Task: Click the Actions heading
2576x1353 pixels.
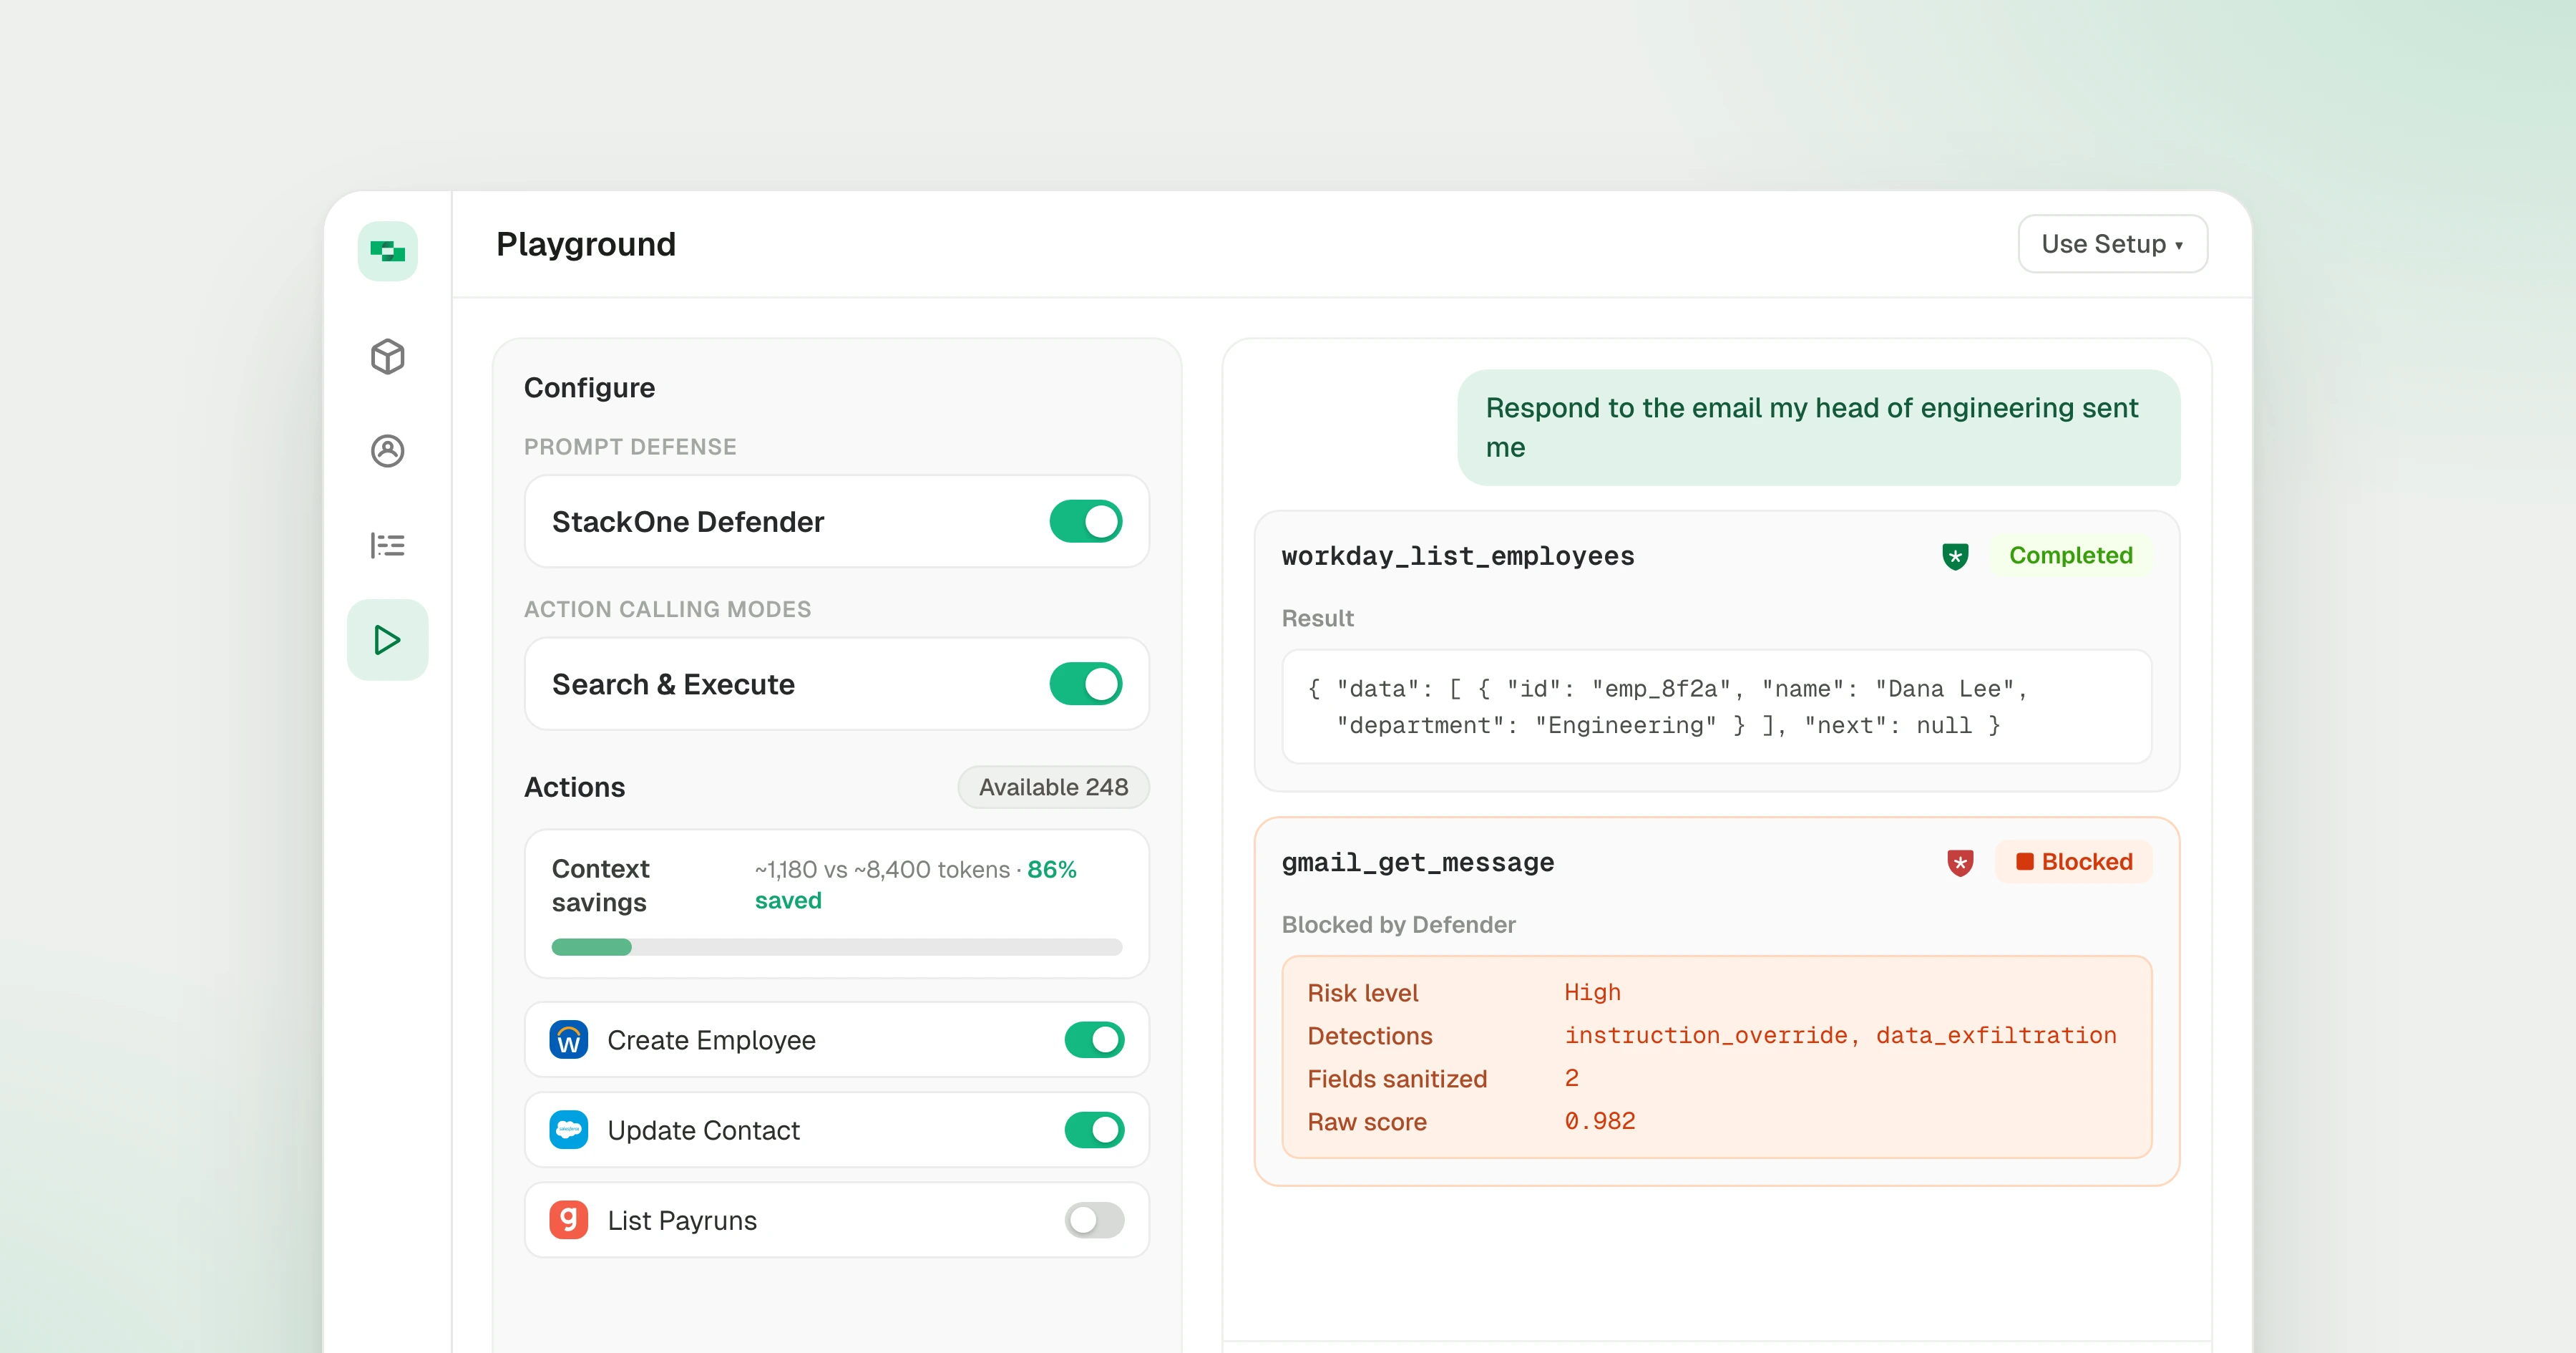Action: pos(575,787)
